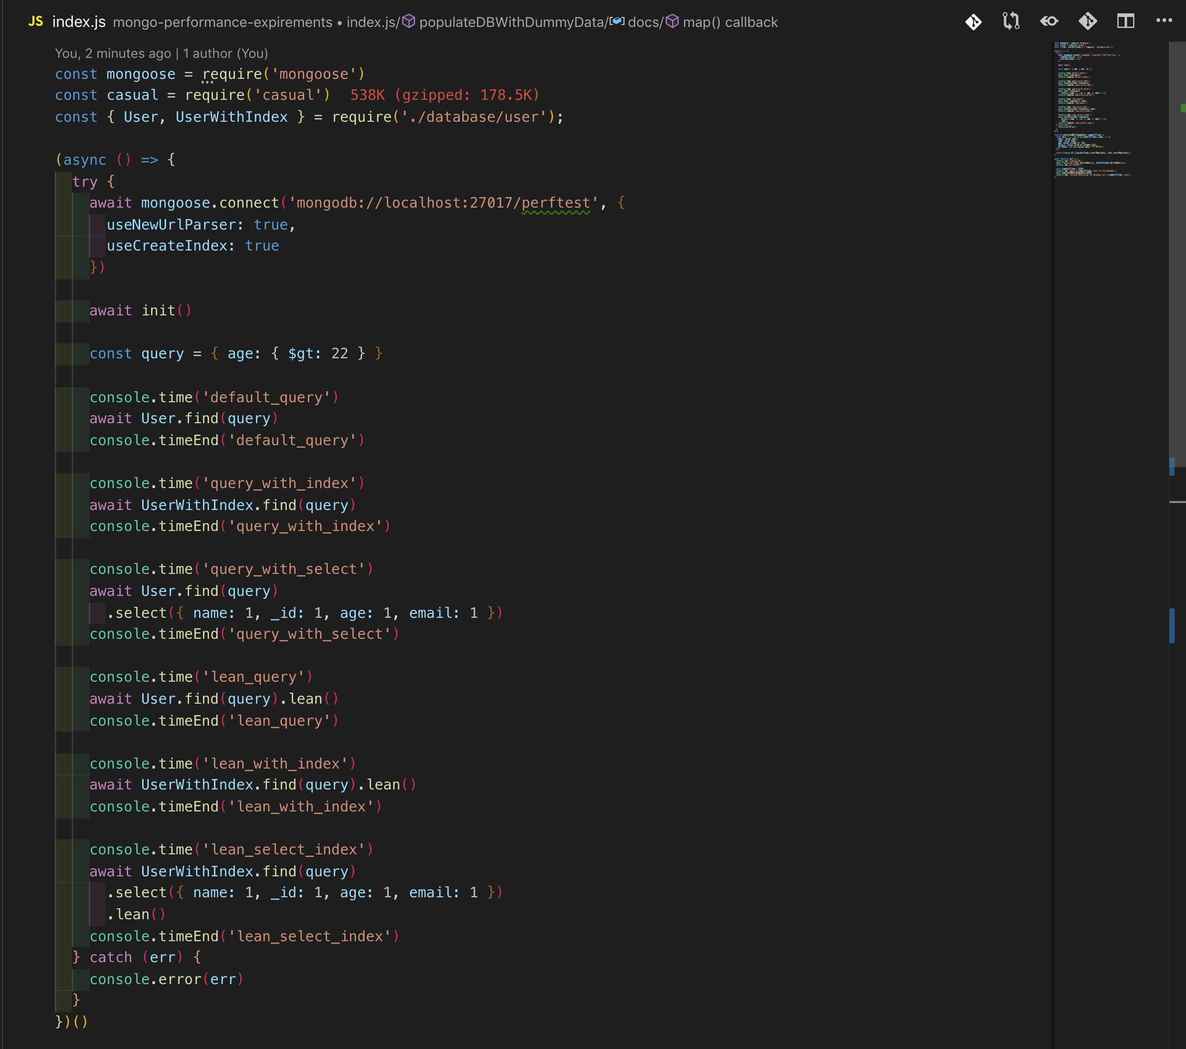Click the yellow JS file icon
Image resolution: width=1186 pixels, height=1049 pixels.
click(x=36, y=22)
